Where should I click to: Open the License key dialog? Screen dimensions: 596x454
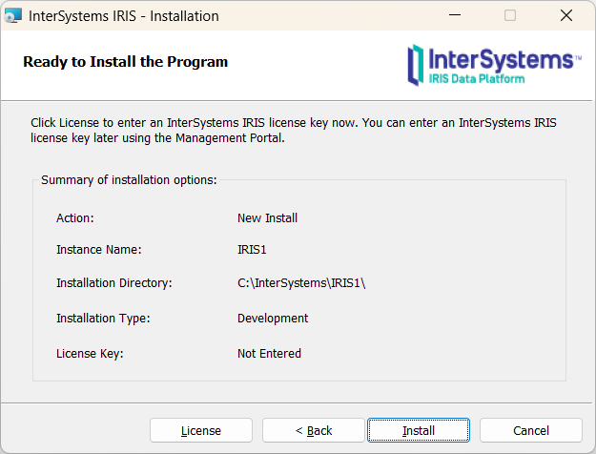[x=200, y=430]
